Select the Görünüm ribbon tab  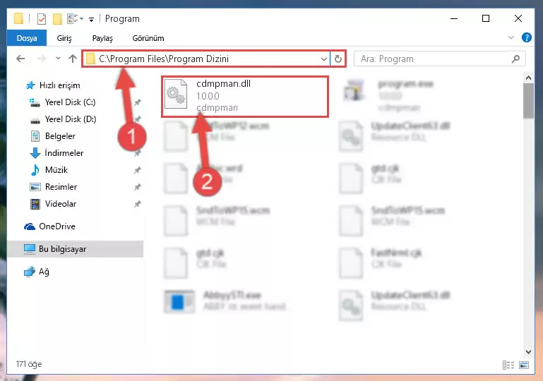148,38
